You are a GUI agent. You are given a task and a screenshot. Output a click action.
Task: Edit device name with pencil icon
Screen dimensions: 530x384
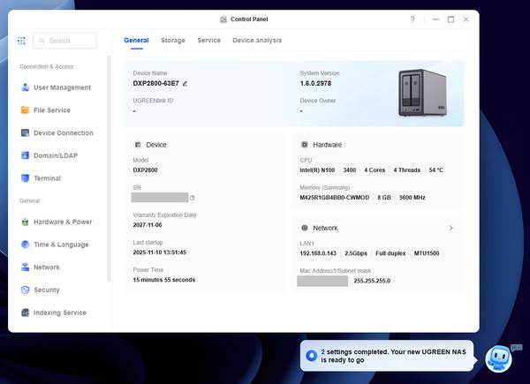point(185,83)
